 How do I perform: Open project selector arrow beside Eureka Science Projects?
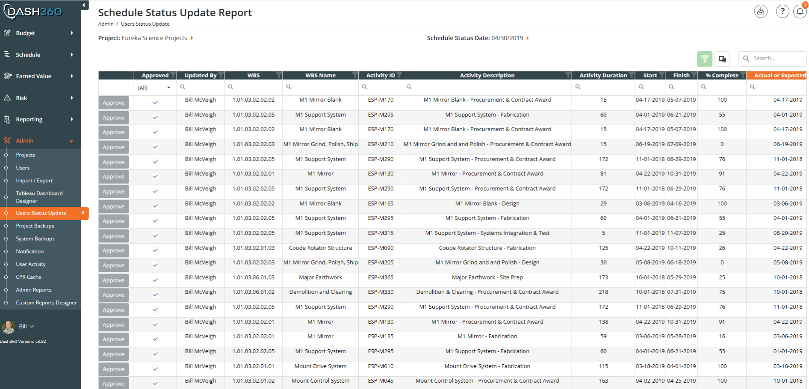click(192, 38)
